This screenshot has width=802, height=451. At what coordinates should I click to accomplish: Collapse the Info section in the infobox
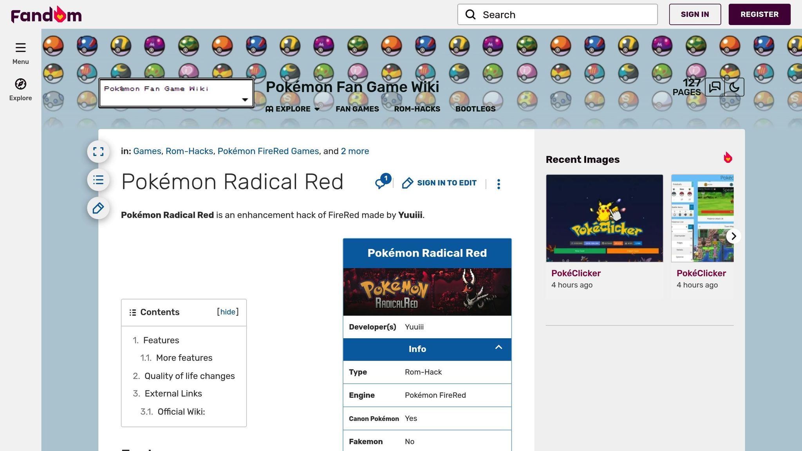click(x=499, y=348)
